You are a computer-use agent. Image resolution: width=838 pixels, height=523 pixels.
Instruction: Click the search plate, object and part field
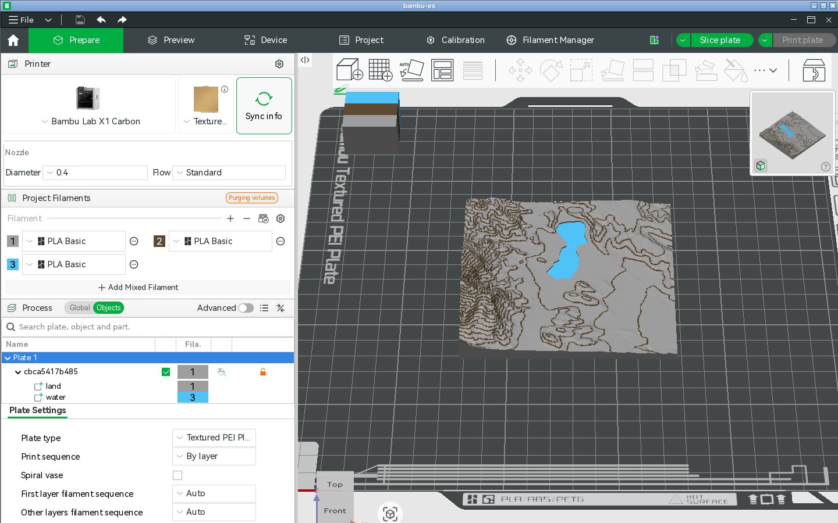click(x=148, y=327)
